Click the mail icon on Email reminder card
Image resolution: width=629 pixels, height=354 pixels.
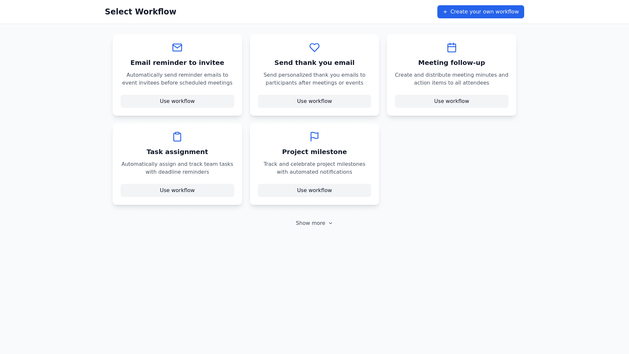[177, 48]
